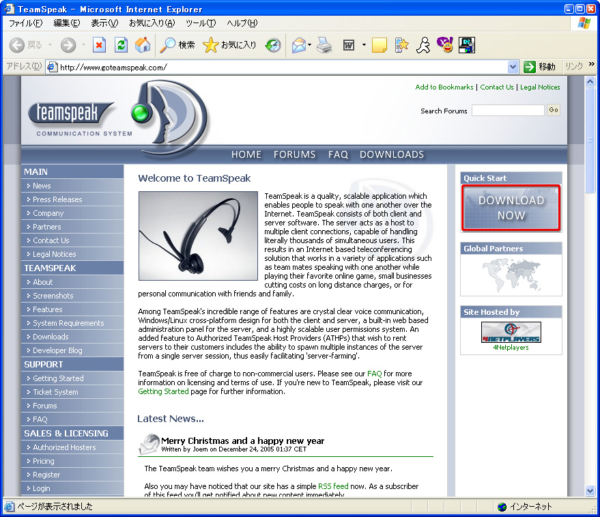Click the vertical scrollbar thumb
600x517 pixels.
point(590,140)
